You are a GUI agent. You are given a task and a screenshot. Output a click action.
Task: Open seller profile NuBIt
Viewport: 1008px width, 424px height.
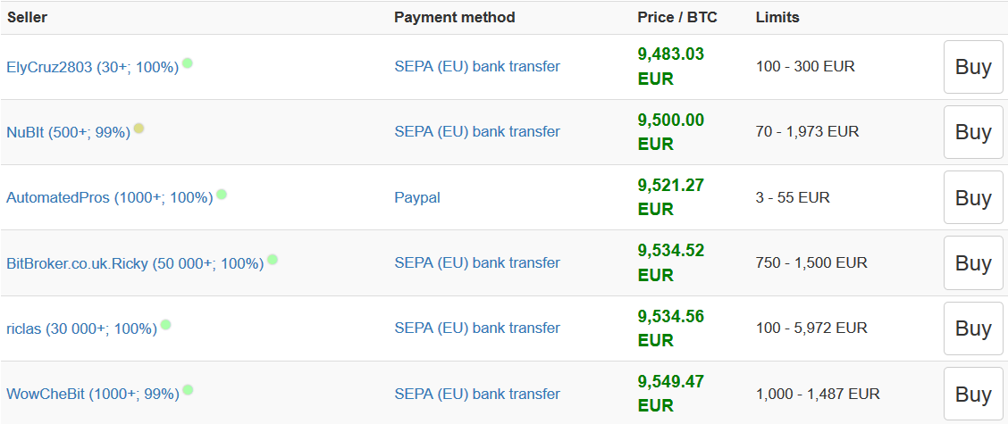pyautogui.click(x=68, y=132)
